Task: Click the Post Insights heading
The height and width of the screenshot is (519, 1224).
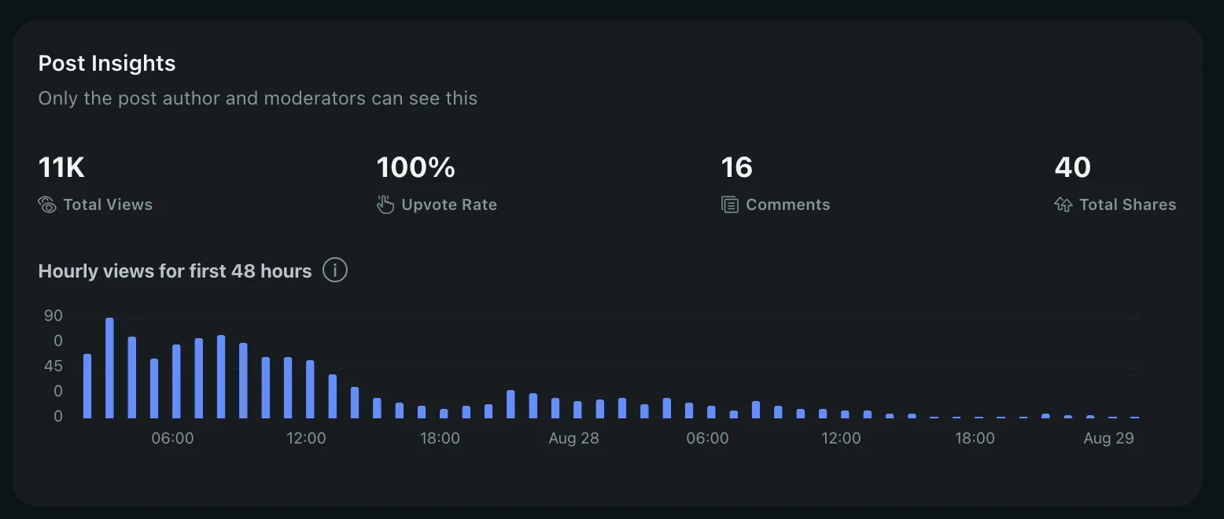Action: click(x=106, y=63)
